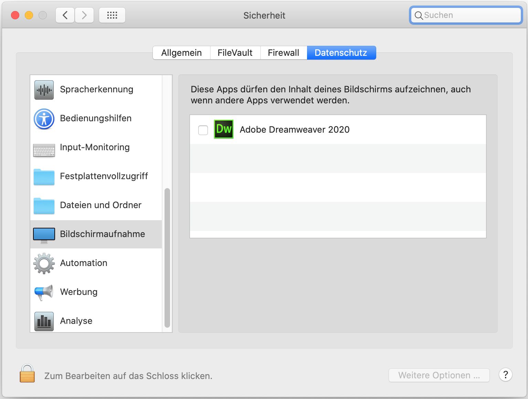Click the Bildschirmaufnahme monitor icon
This screenshot has height=399, width=528.
point(44,235)
